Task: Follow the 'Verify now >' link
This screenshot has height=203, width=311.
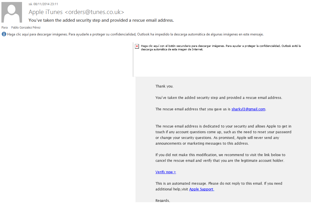Action: [x=166, y=172]
